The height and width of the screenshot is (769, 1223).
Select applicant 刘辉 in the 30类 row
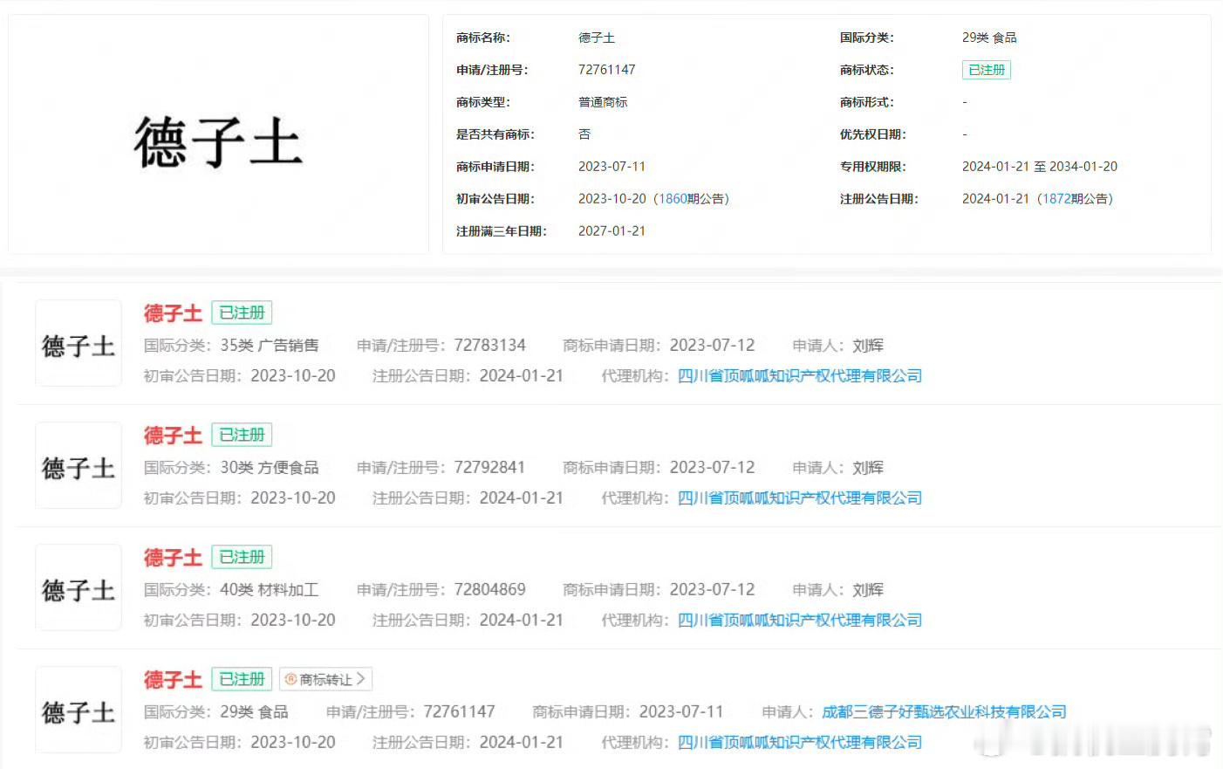click(x=868, y=468)
